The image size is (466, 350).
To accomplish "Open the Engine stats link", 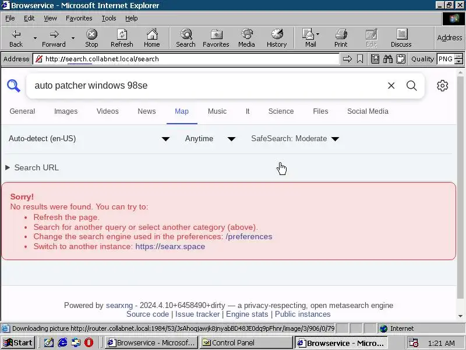I will coord(247,314).
